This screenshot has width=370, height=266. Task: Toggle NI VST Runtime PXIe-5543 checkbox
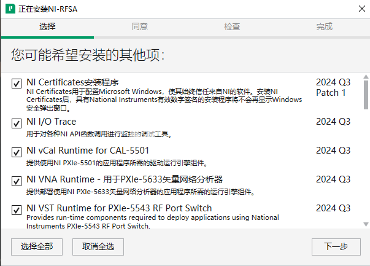[x=17, y=209]
